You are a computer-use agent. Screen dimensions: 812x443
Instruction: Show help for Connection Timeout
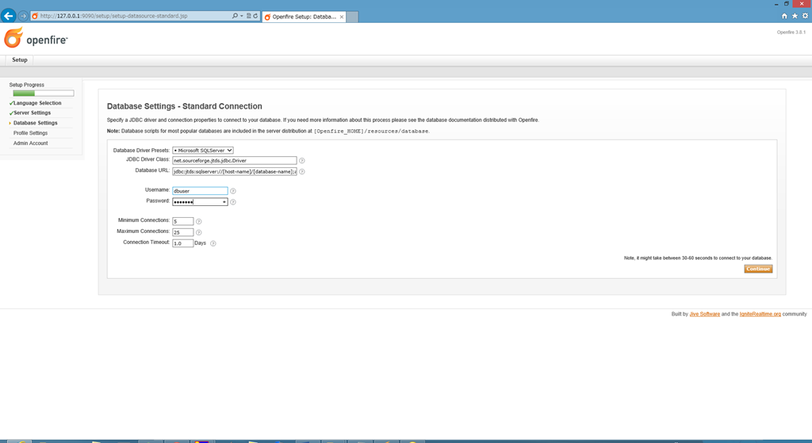coord(213,243)
